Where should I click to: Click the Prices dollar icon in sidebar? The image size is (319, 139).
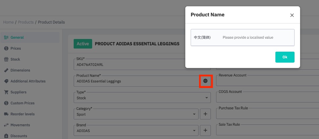pyautogui.click(x=6, y=48)
